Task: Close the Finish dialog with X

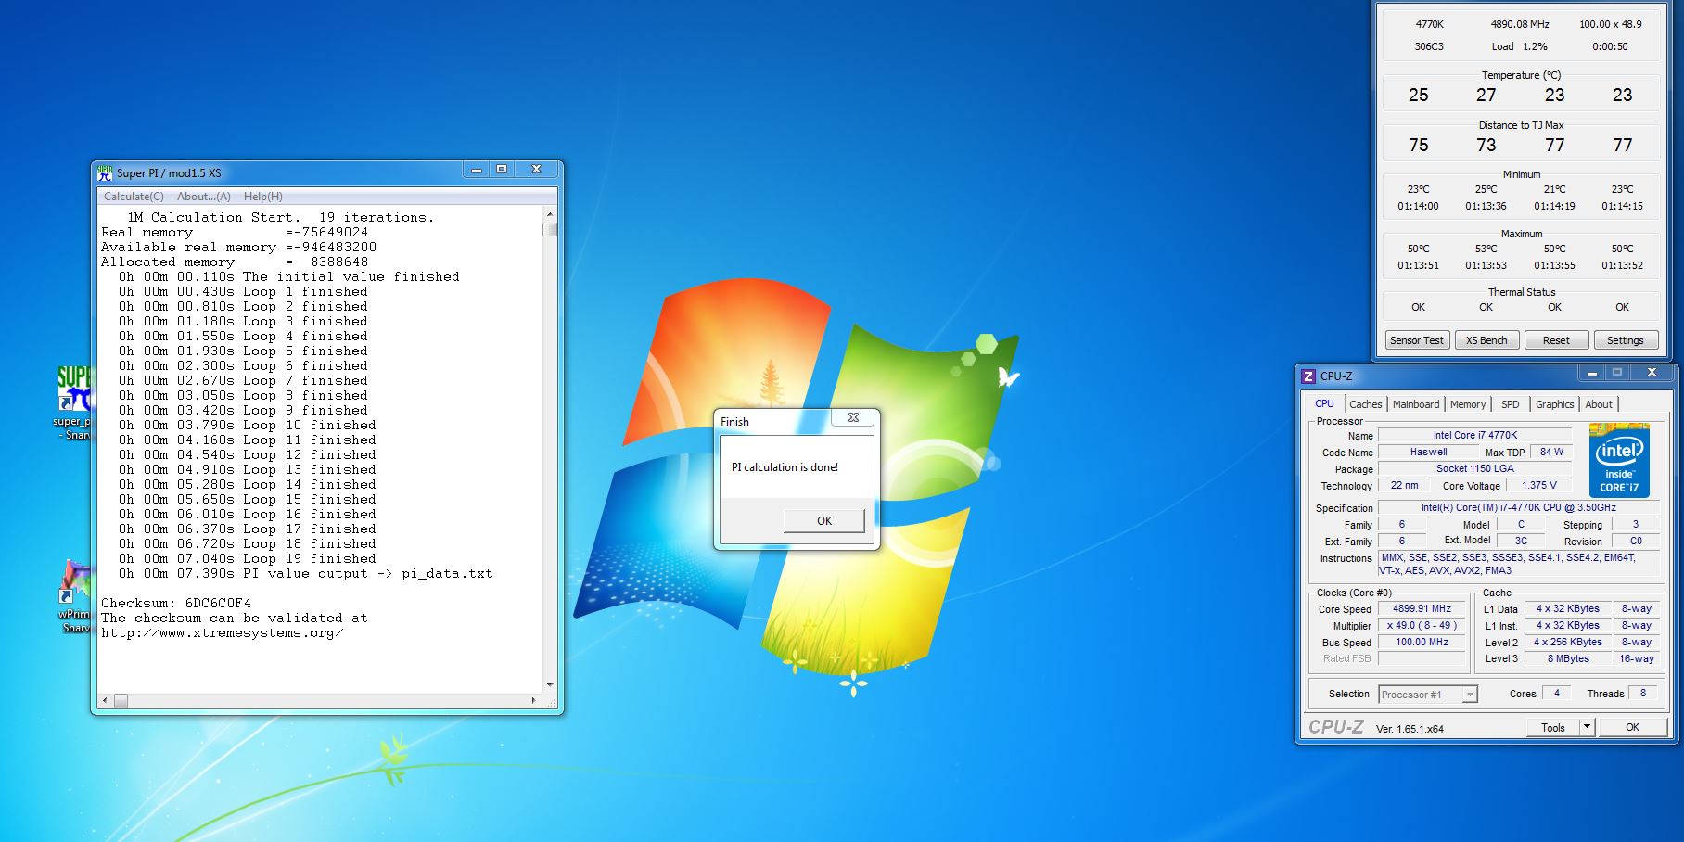Action: click(853, 417)
